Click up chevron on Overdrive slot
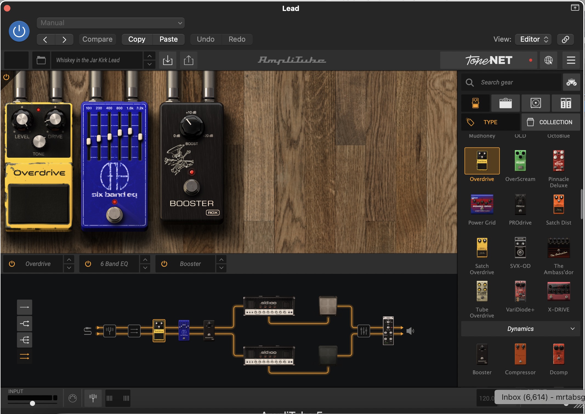 [69, 259]
